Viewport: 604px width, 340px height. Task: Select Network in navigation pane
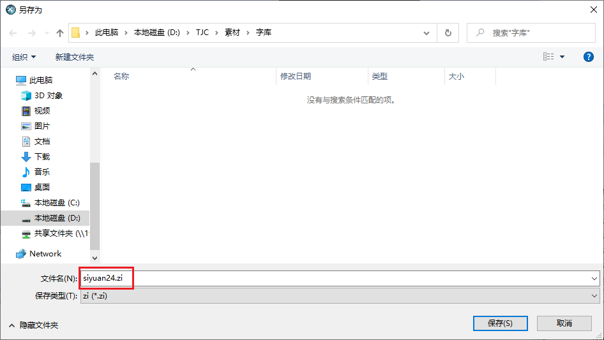click(x=45, y=254)
